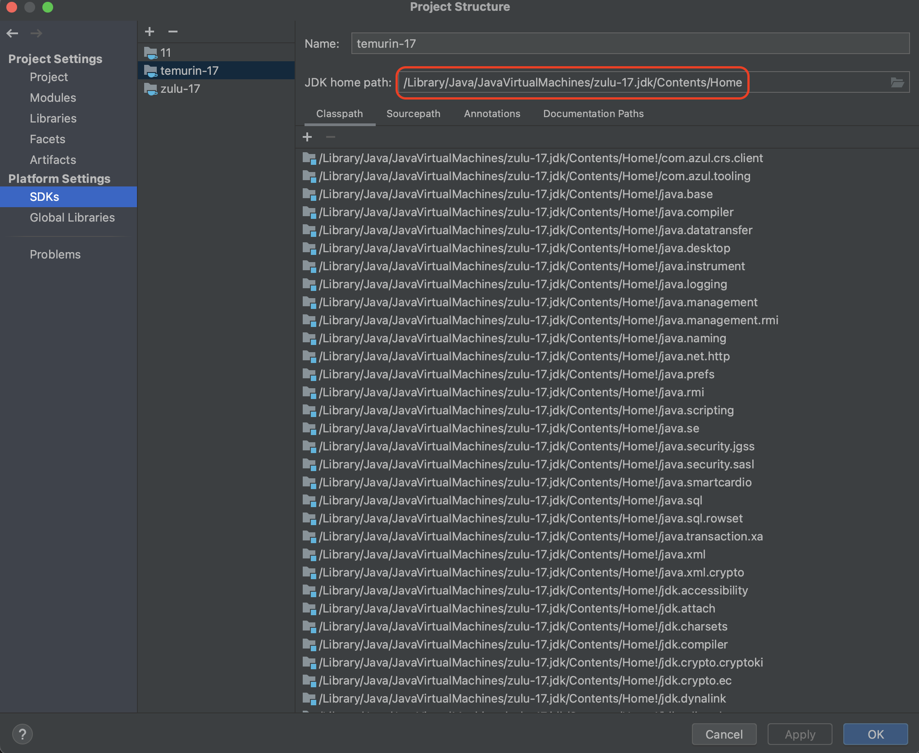Open the help question mark button
The image size is (919, 753).
tap(22, 734)
